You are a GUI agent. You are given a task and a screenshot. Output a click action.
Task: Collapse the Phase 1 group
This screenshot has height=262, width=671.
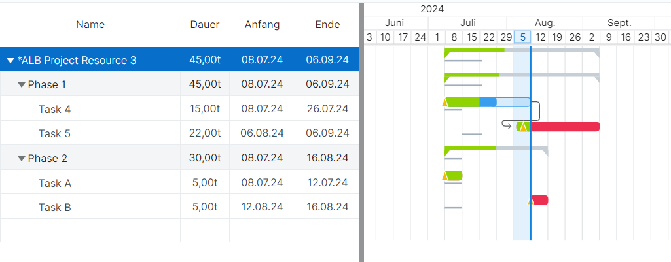(22, 85)
